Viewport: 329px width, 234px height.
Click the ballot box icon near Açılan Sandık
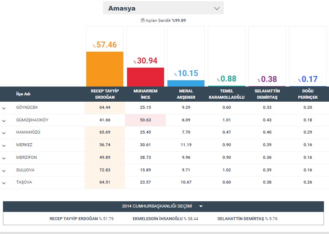[x=143, y=20]
